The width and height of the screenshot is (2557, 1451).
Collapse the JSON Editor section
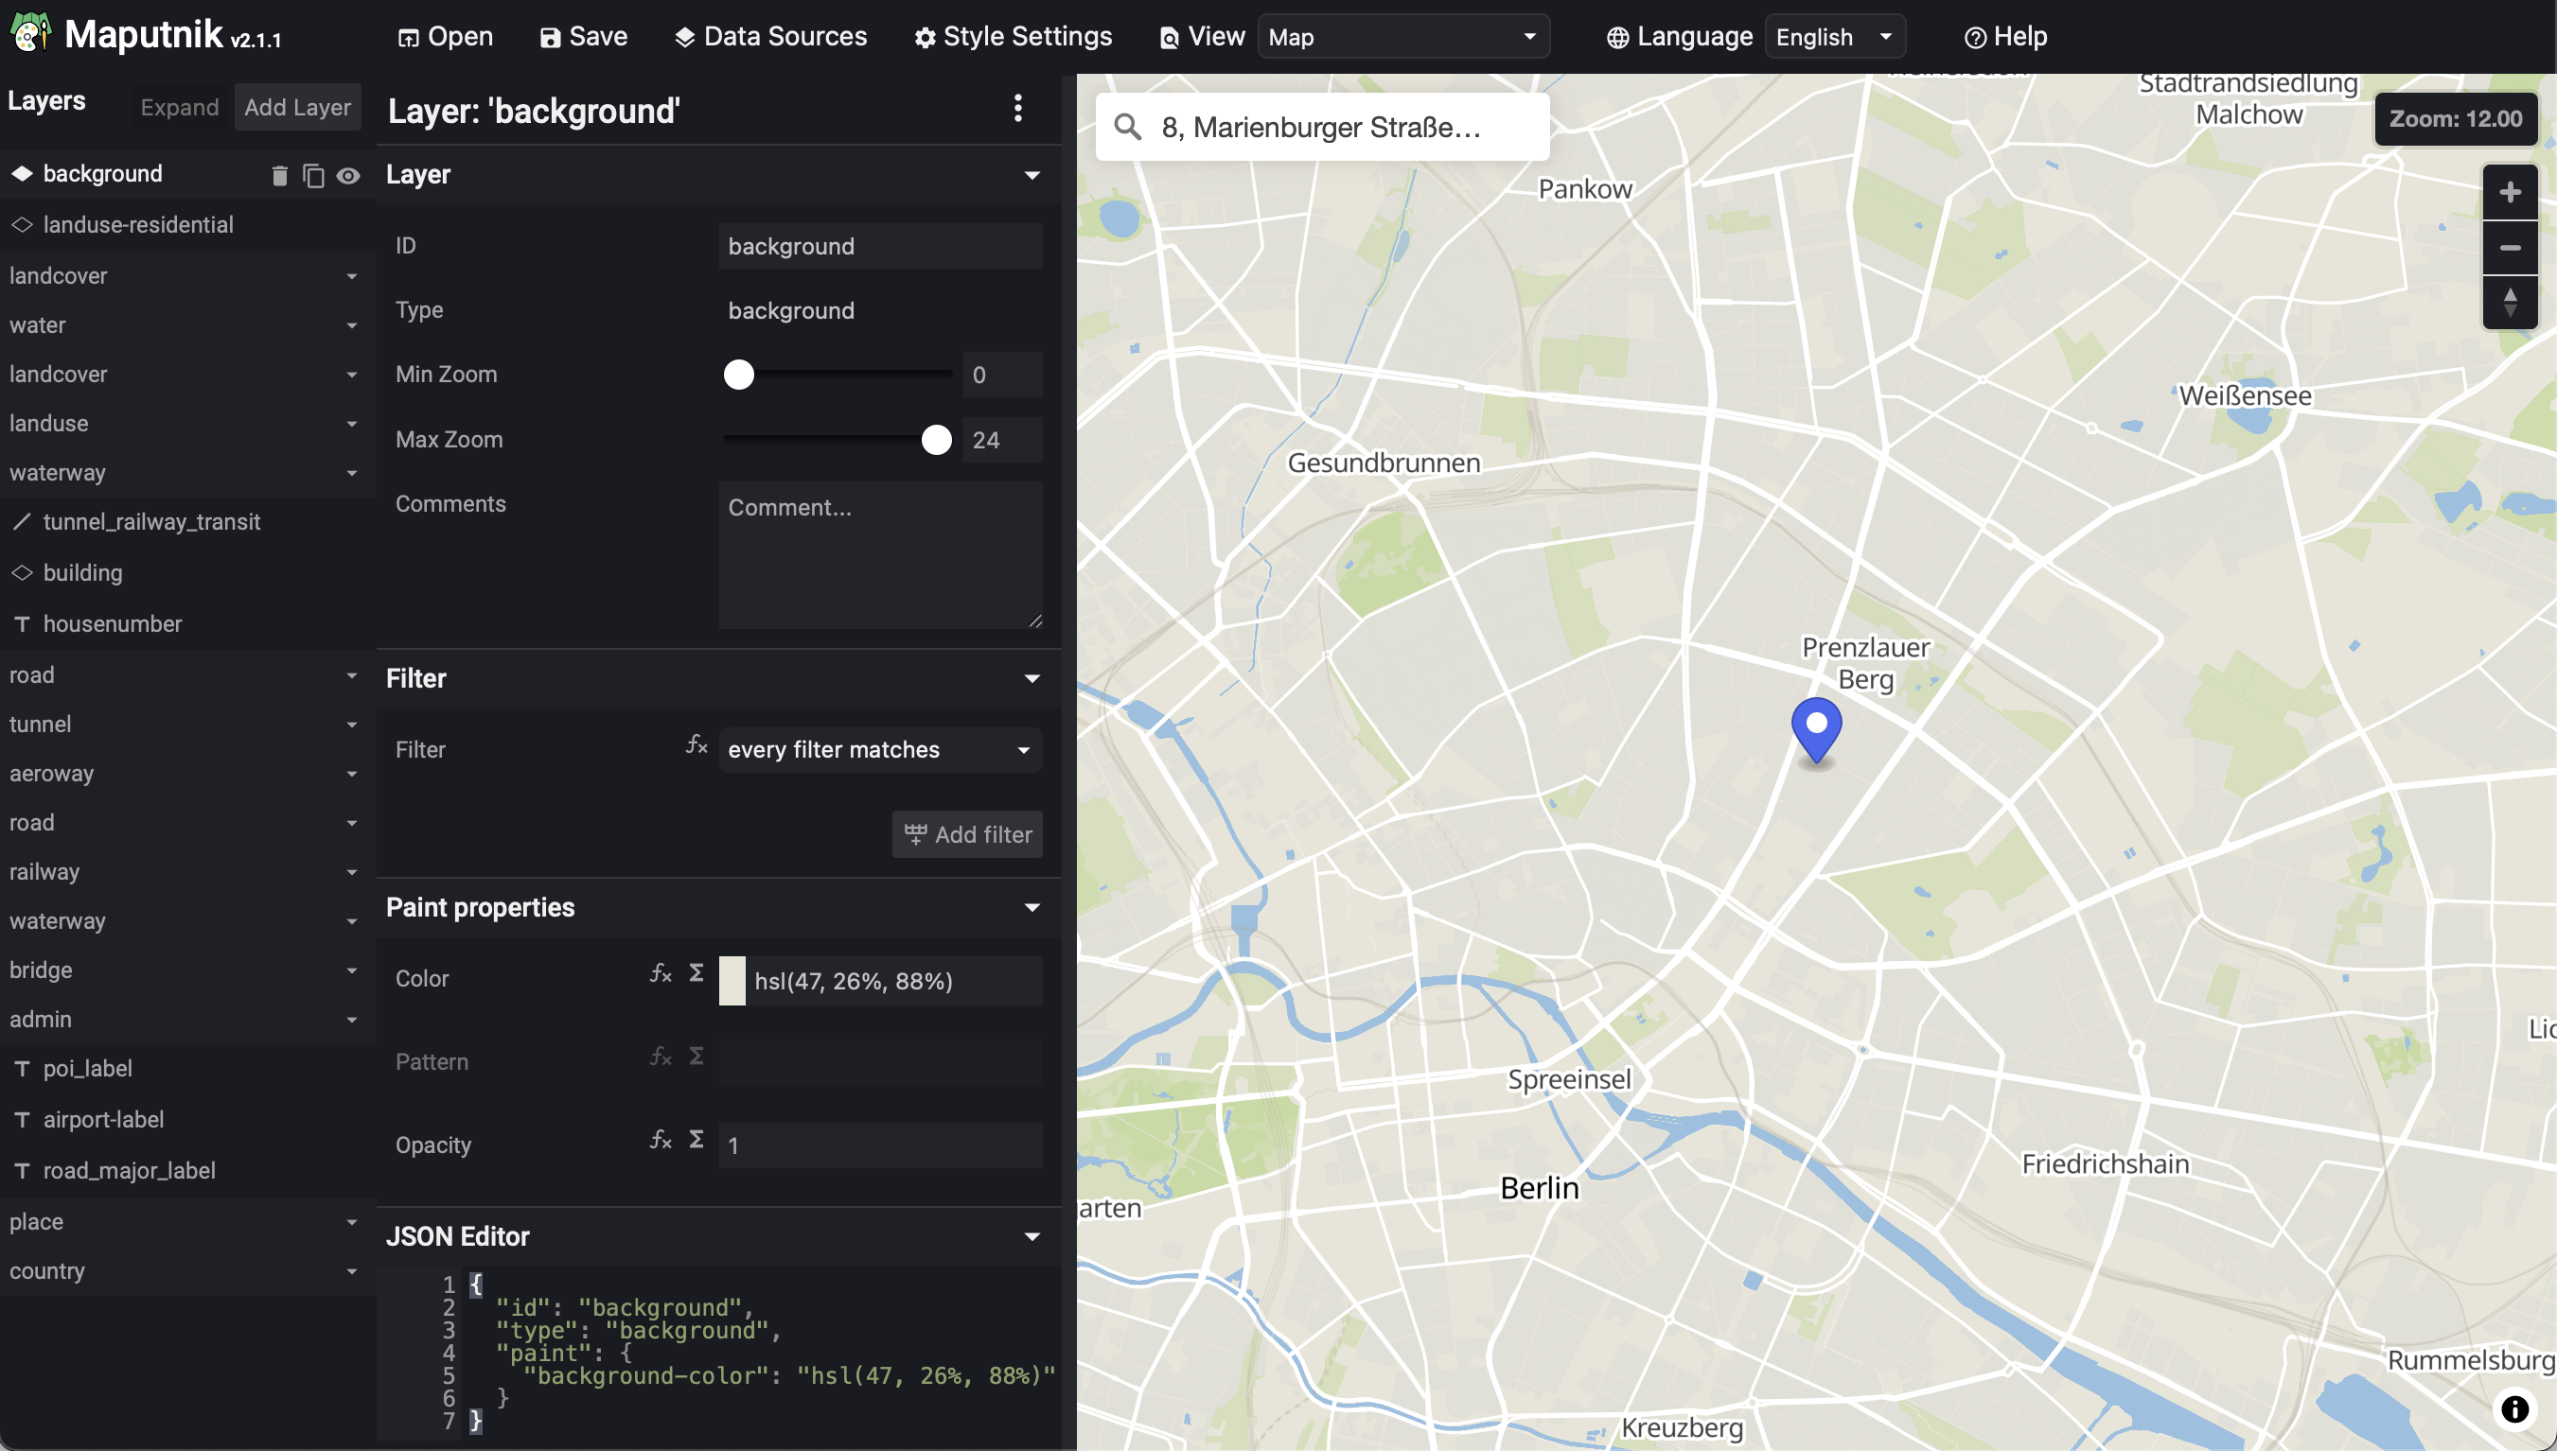1032,1236
